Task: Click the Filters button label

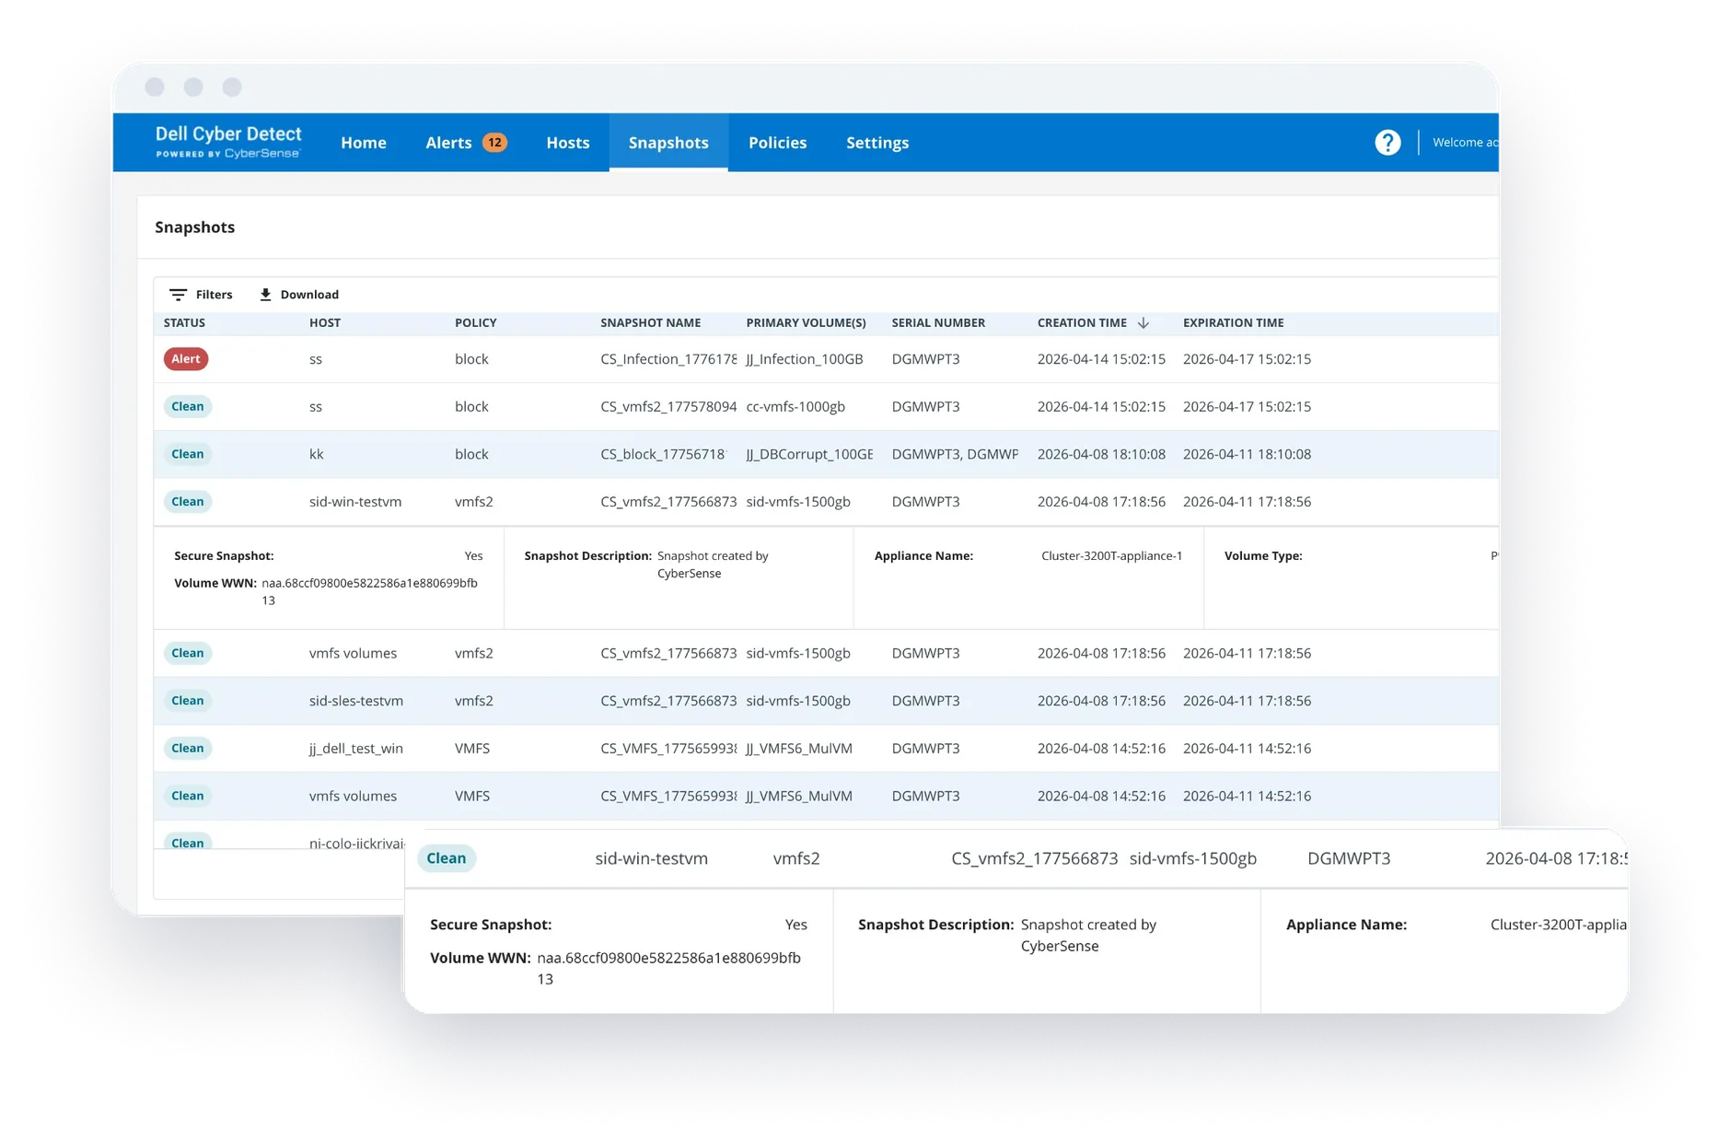Action: click(x=214, y=295)
